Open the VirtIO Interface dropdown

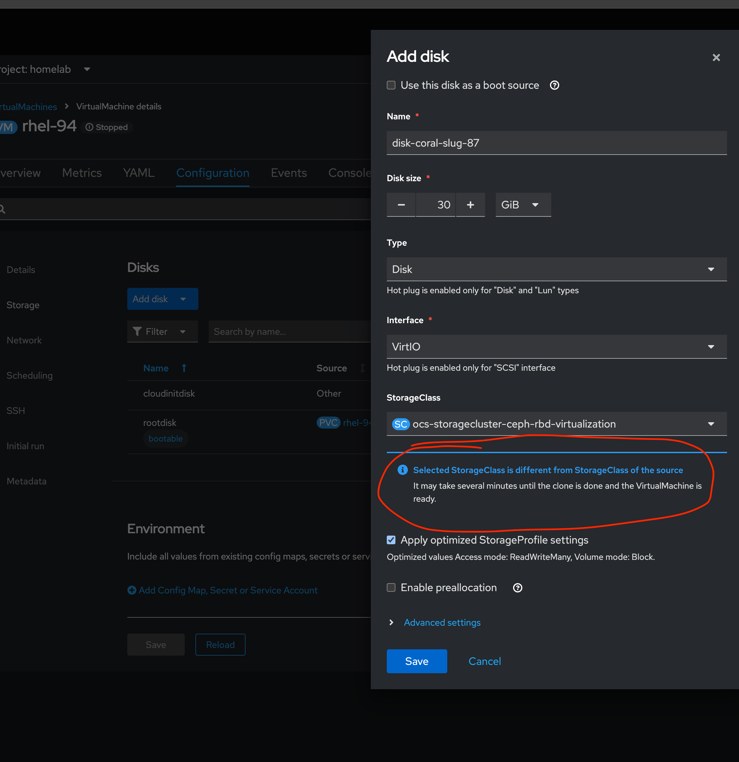point(556,346)
